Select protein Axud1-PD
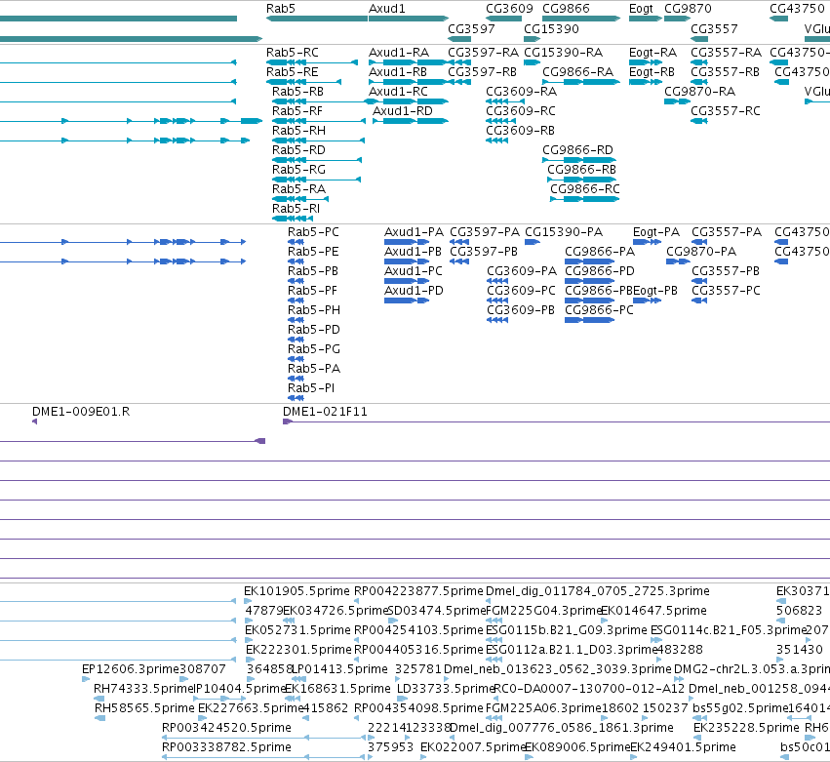 pyautogui.click(x=414, y=291)
